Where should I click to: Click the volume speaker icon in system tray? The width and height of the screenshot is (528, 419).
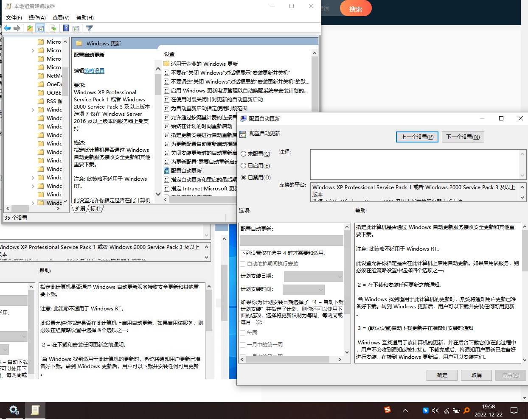tap(435, 411)
